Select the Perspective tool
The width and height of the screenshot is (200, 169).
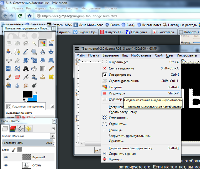pyautogui.click(x=51, y=60)
